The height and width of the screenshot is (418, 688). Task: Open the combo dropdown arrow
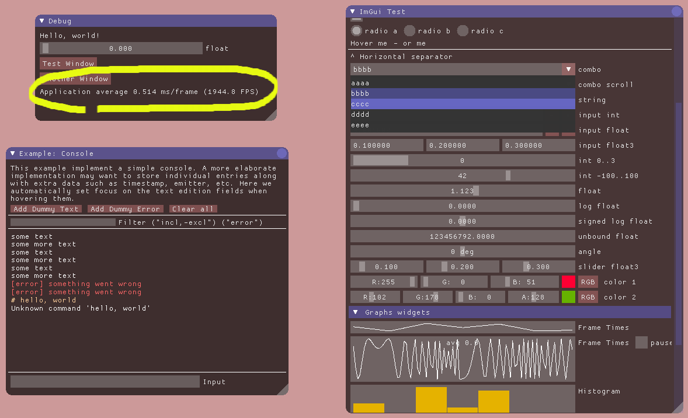point(568,69)
